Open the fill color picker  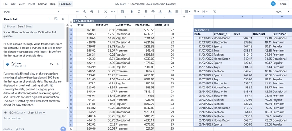coord(170,12)
